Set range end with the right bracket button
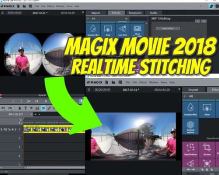Viewport: 219px width, 175px height. [x=21, y=101]
